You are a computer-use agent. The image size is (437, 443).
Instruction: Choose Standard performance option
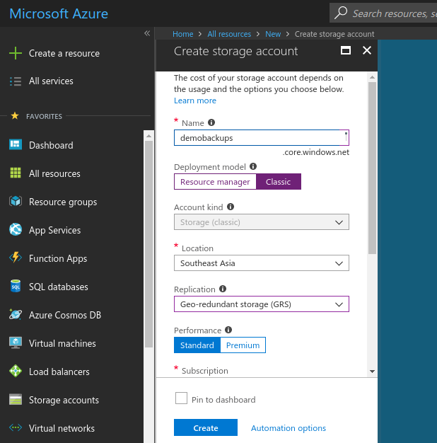click(x=197, y=345)
